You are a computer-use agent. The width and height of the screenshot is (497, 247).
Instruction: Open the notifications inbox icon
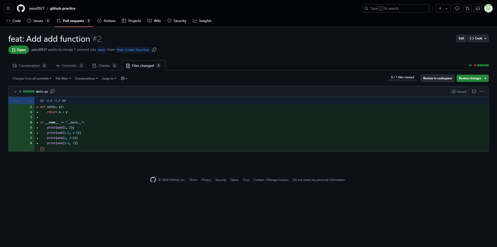point(478,8)
